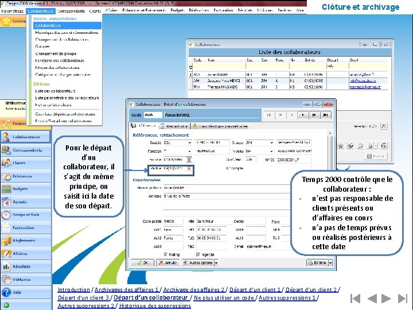This screenshot has width=413, height=310.
Task: Open the Correspondants menu
Action: 71,11
